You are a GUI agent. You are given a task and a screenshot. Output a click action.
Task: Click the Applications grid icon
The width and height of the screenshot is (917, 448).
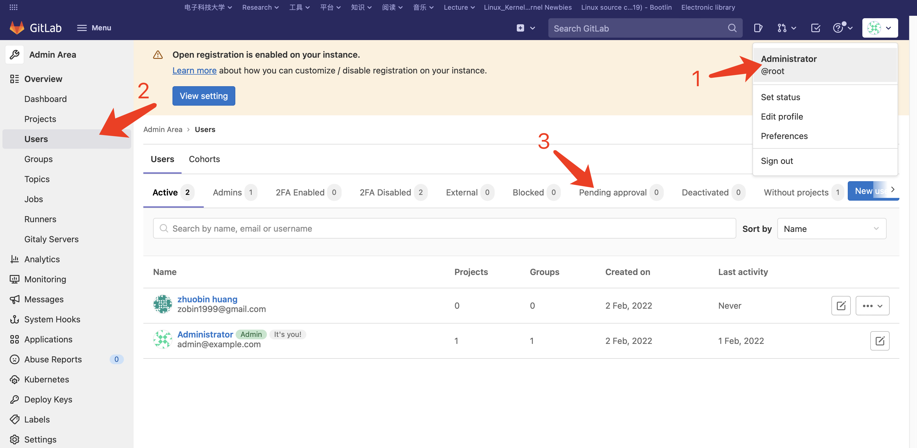pos(14,339)
